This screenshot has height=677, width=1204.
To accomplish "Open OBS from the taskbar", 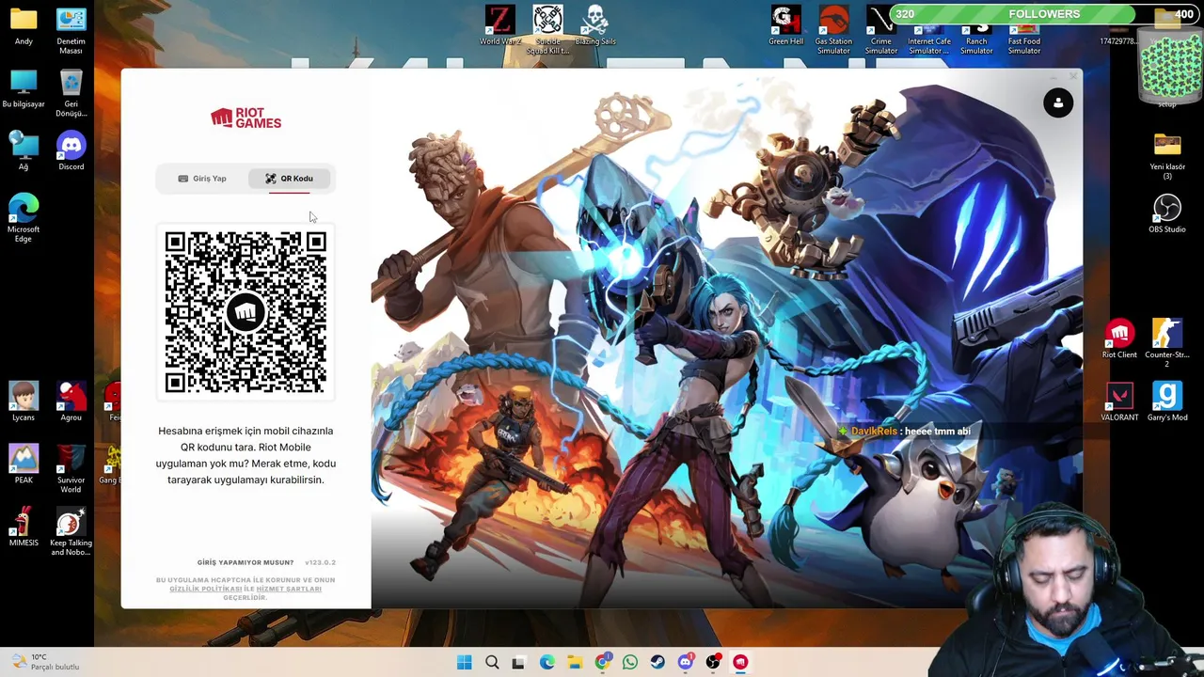I will click(x=713, y=662).
